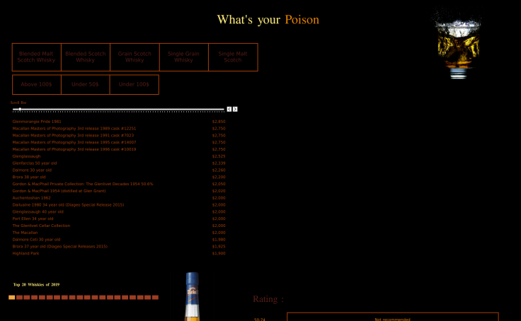The width and height of the screenshot is (521, 321).
Task: Click the whisky bottle picture below the list
Action: tap(192, 296)
